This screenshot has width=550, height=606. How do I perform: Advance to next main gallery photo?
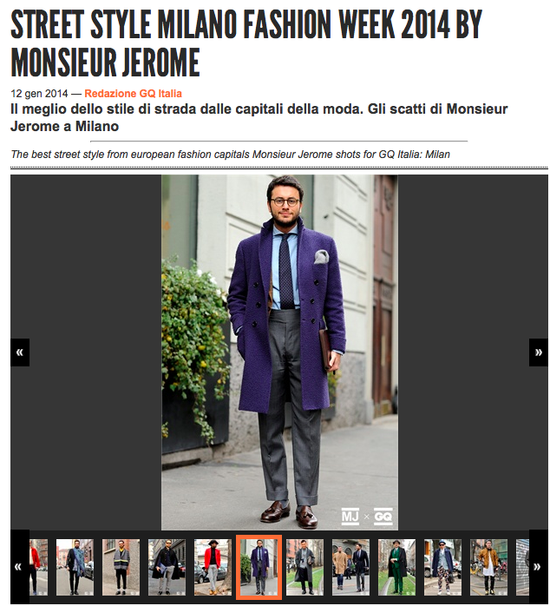pyautogui.click(x=538, y=352)
